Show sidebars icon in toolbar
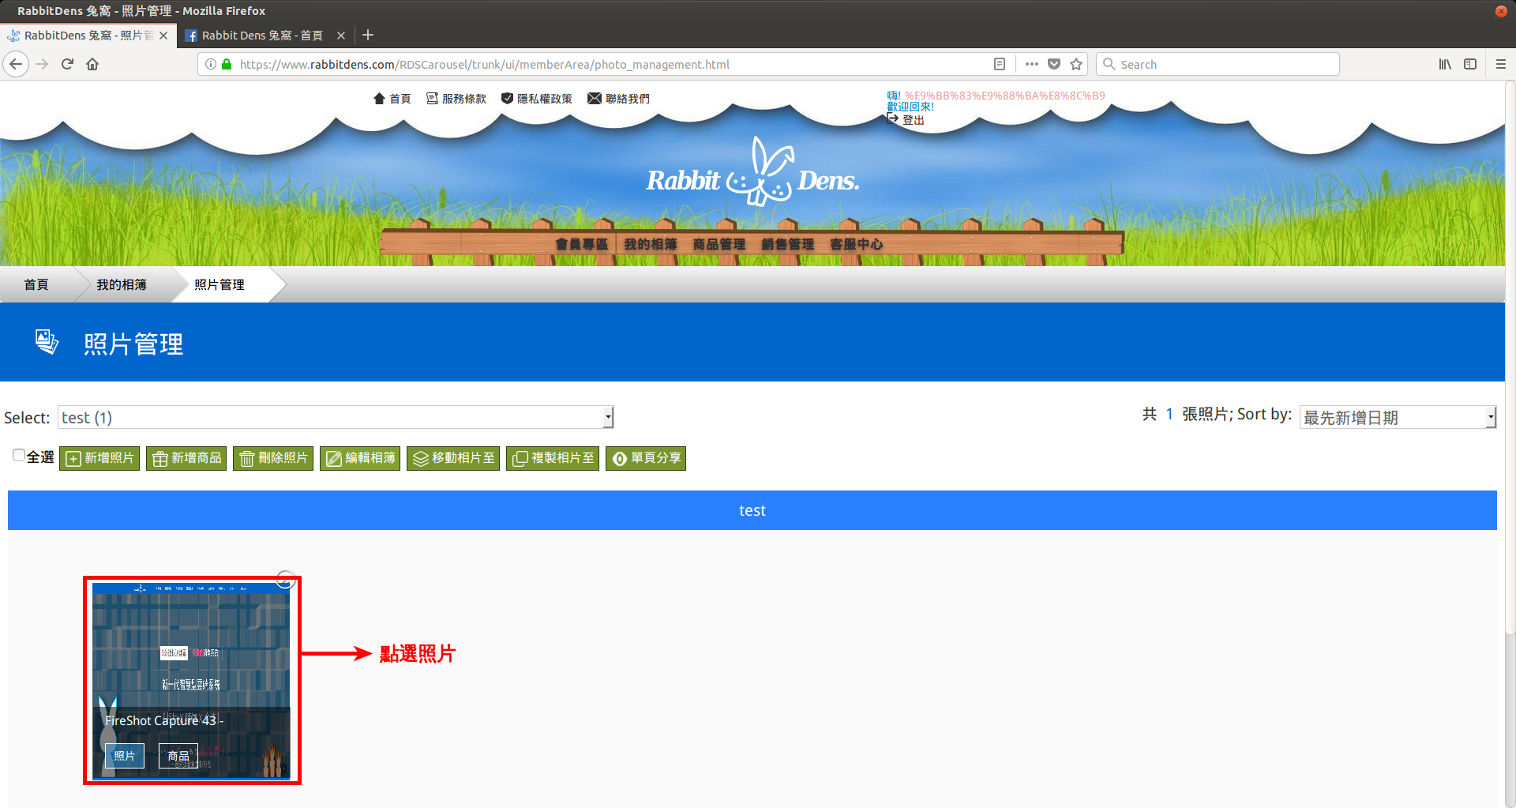This screenshot has height=808, width=1516. (x=1470, y=64)
